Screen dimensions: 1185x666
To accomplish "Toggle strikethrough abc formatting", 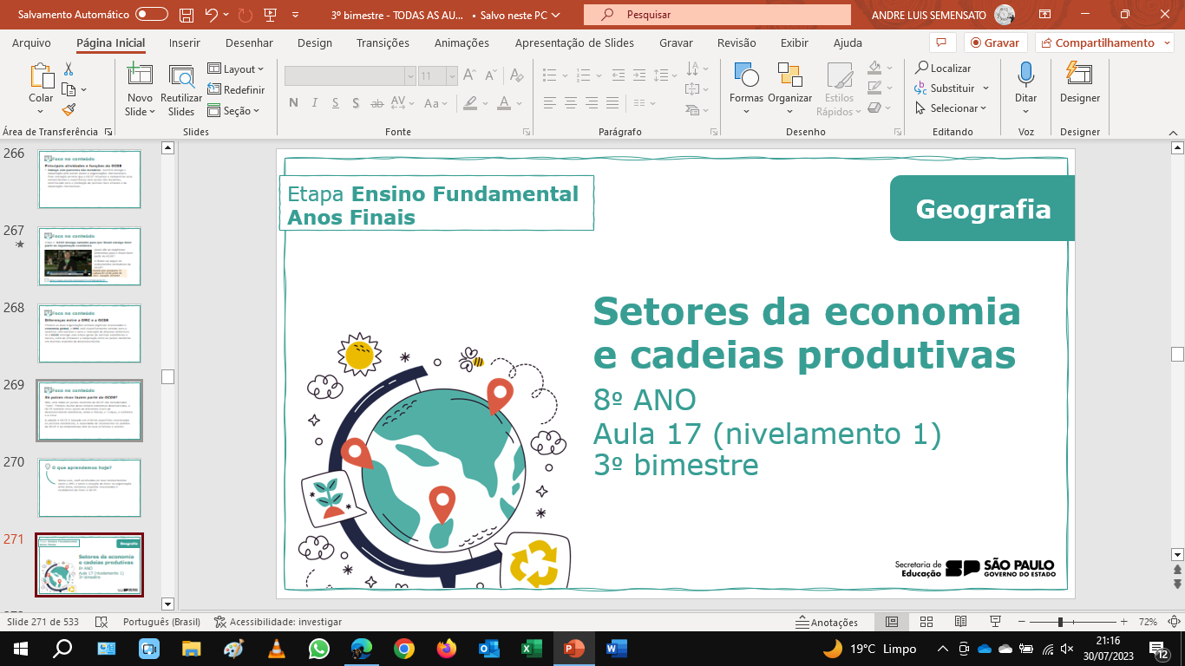I will (376, 103).
